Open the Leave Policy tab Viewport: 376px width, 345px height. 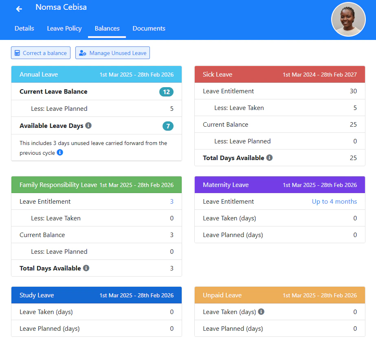(64, 29)
